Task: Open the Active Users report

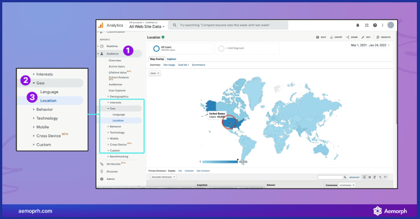Action: pos(117,66)
